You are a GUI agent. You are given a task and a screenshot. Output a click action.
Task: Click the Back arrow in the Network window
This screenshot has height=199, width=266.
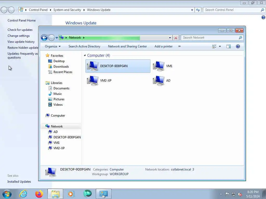click(x=44, y=38)
